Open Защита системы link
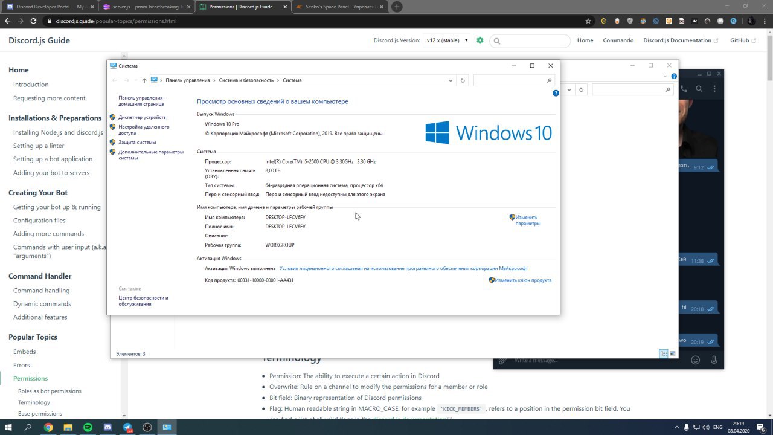Viewport: 773px width, 435px height. click(137, 143)
